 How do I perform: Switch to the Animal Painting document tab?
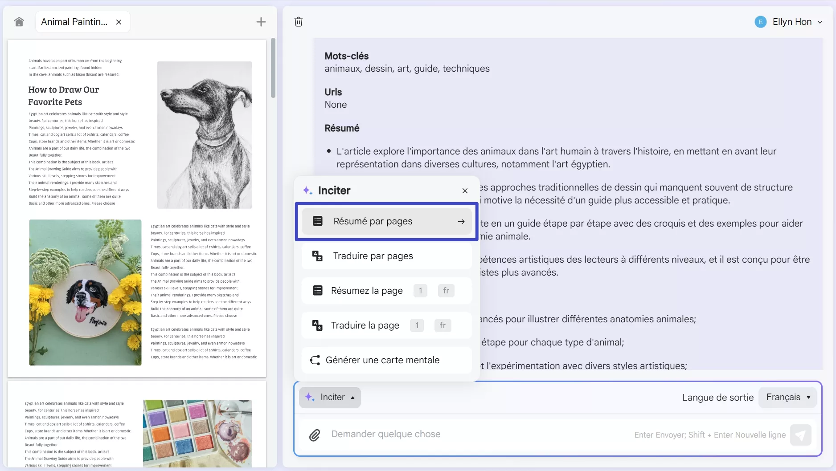click(x=75, y=21)
